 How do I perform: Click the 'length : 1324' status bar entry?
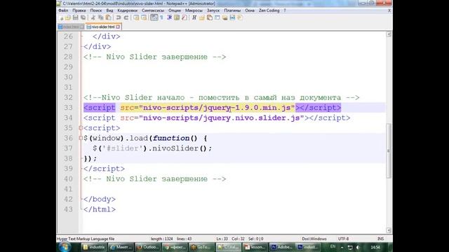162,239
